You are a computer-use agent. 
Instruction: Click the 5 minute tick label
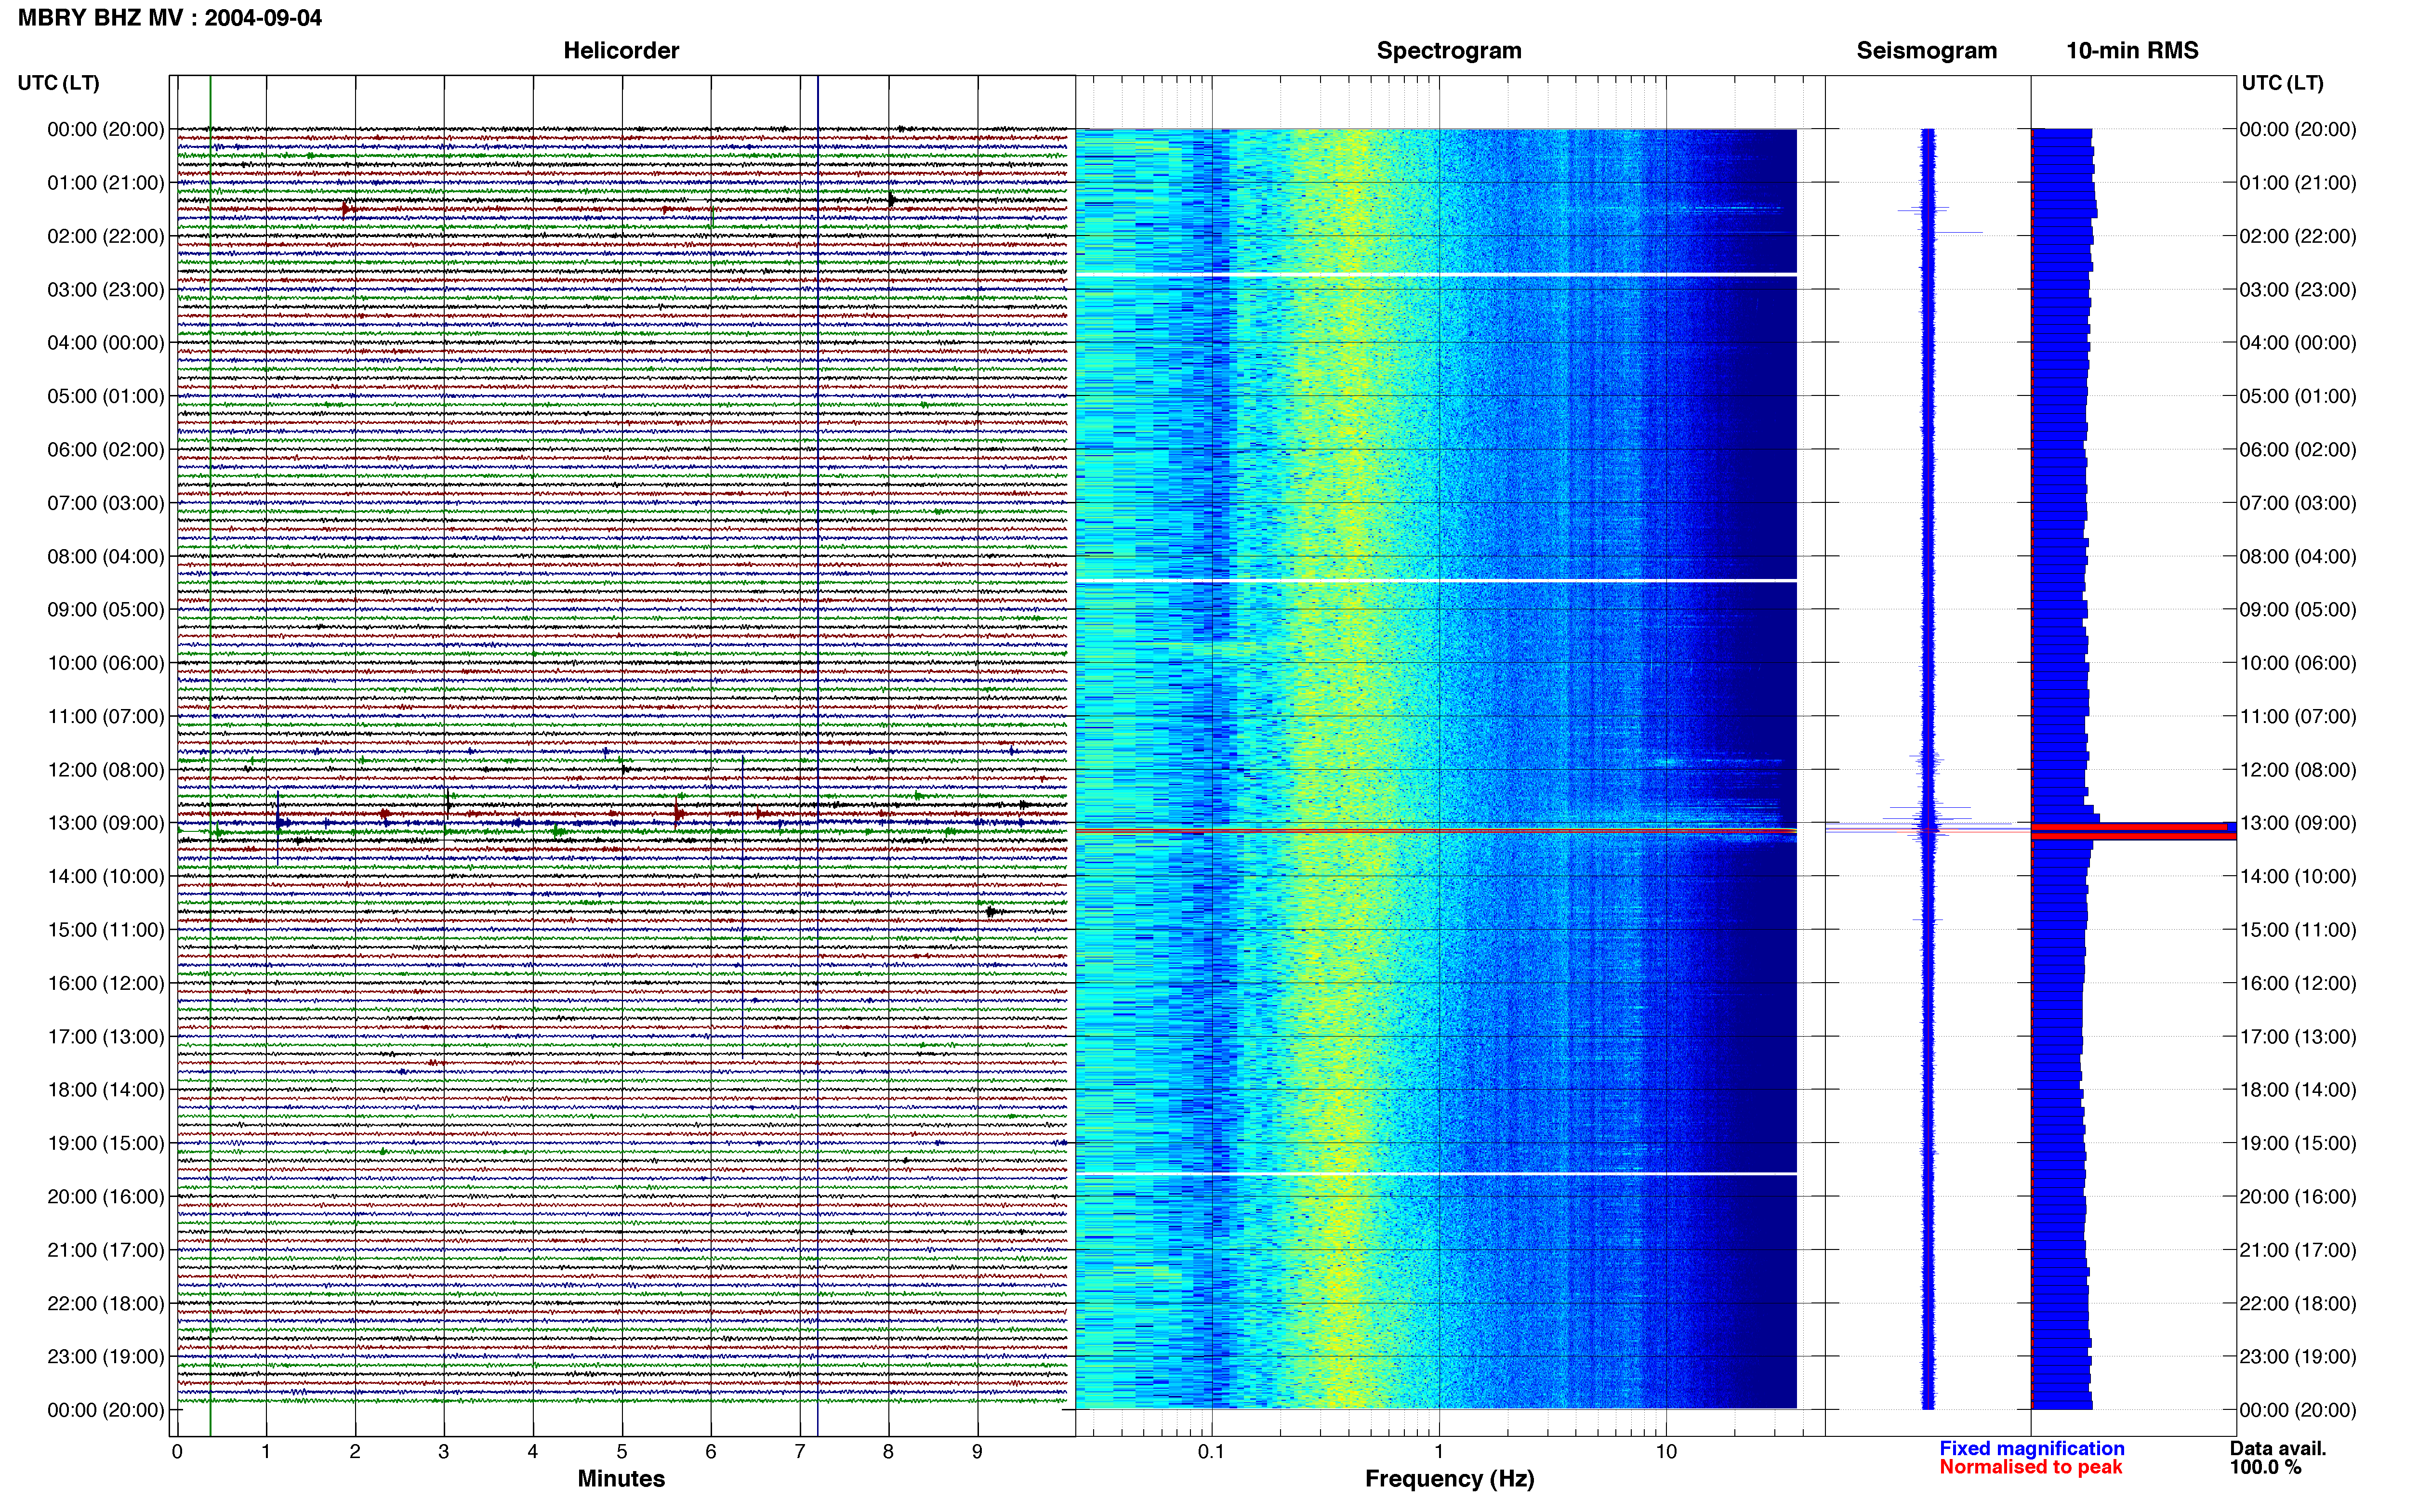coord(622,1452)
